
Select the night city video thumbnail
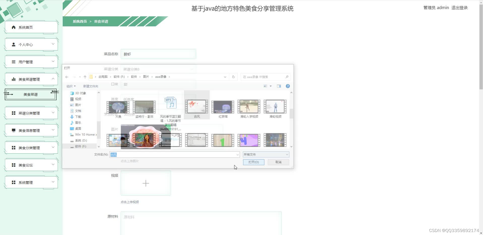click(275, 140)
